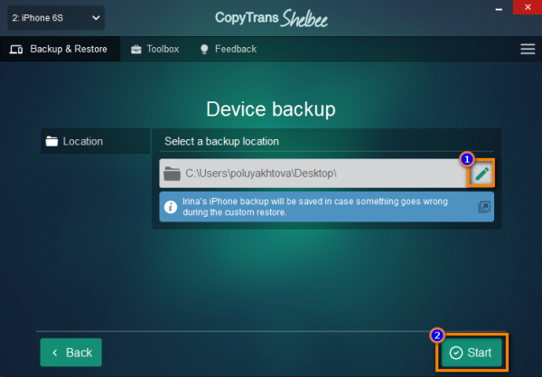542x377 pixels.
Task: Click the folder icon beside Location label
Action: [x=51, y=141]
